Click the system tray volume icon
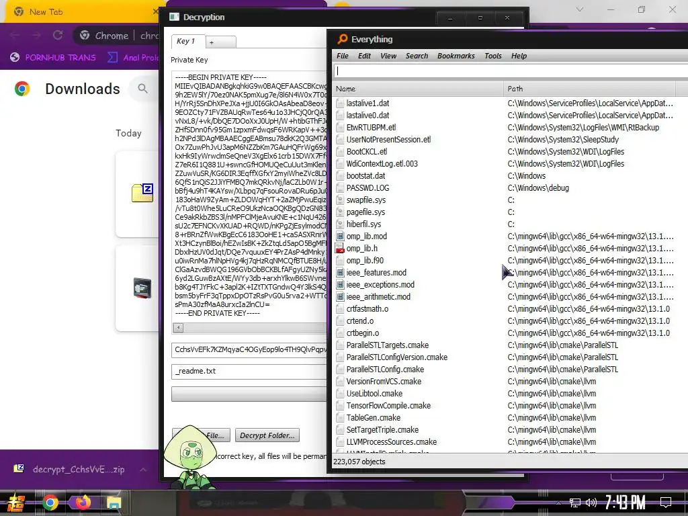 tap(591, 503)
